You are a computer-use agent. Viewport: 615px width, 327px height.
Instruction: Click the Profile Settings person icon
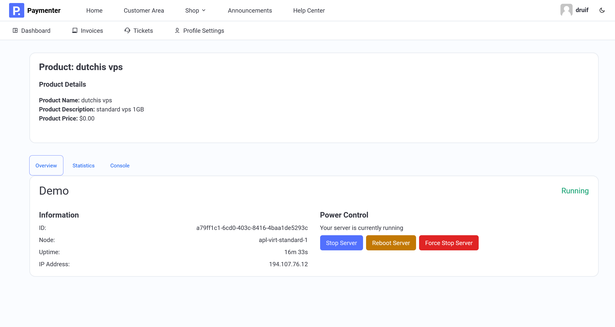(x=177, y=31)
